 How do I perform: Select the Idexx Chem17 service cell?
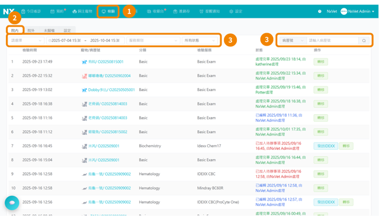[209, 146]
